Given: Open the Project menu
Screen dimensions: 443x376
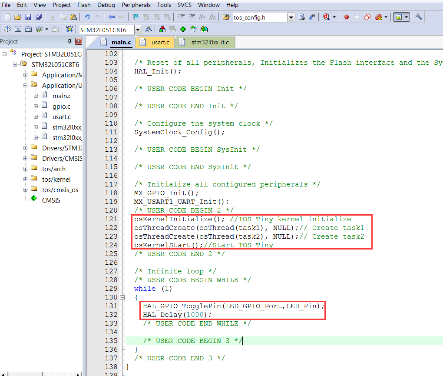Looking at the screenshot, I should click(x=62, y=5).
